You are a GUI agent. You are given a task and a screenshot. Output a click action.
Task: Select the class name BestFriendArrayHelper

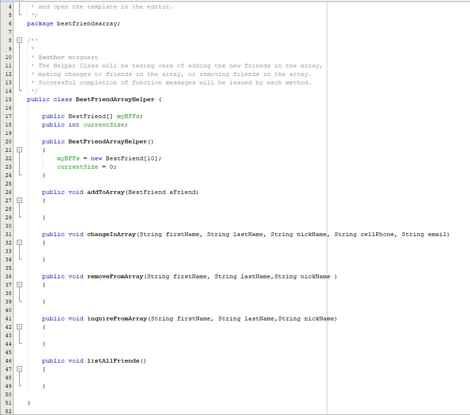point(116,99)
